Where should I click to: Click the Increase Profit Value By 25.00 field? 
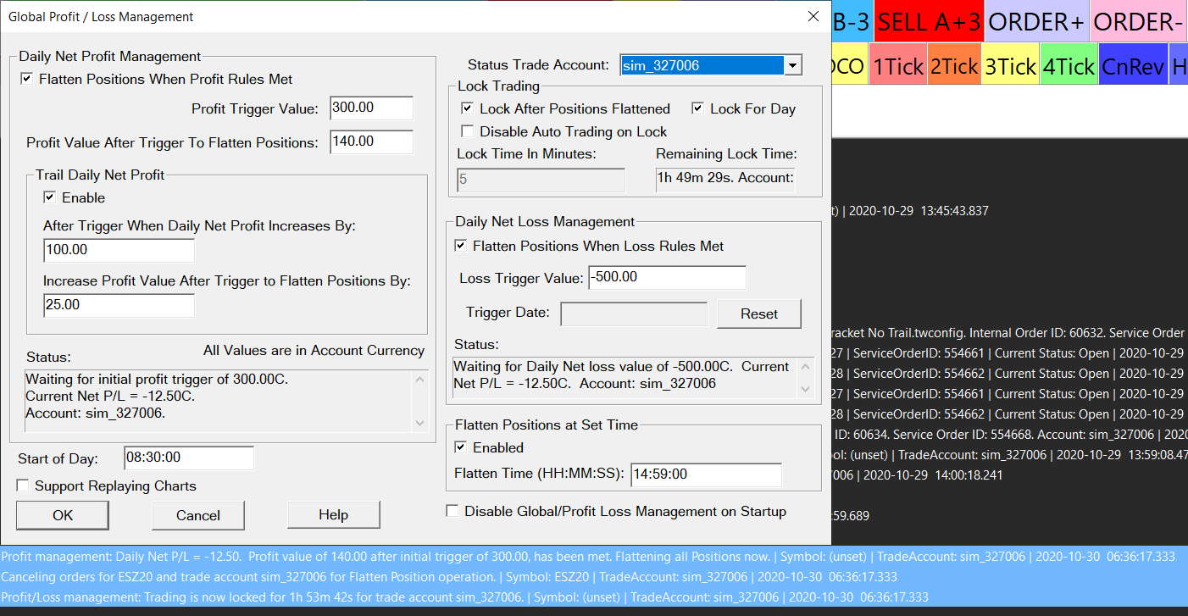point(119,305)
